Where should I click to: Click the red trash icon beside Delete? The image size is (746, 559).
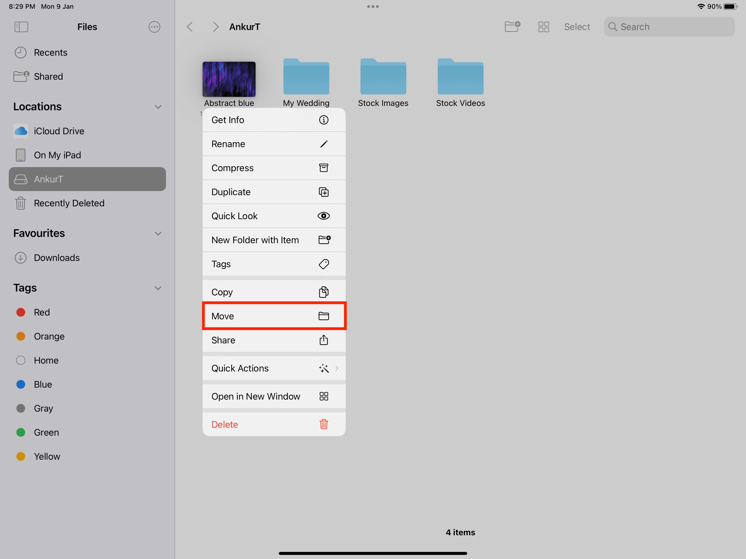click(x=324, y=424)
